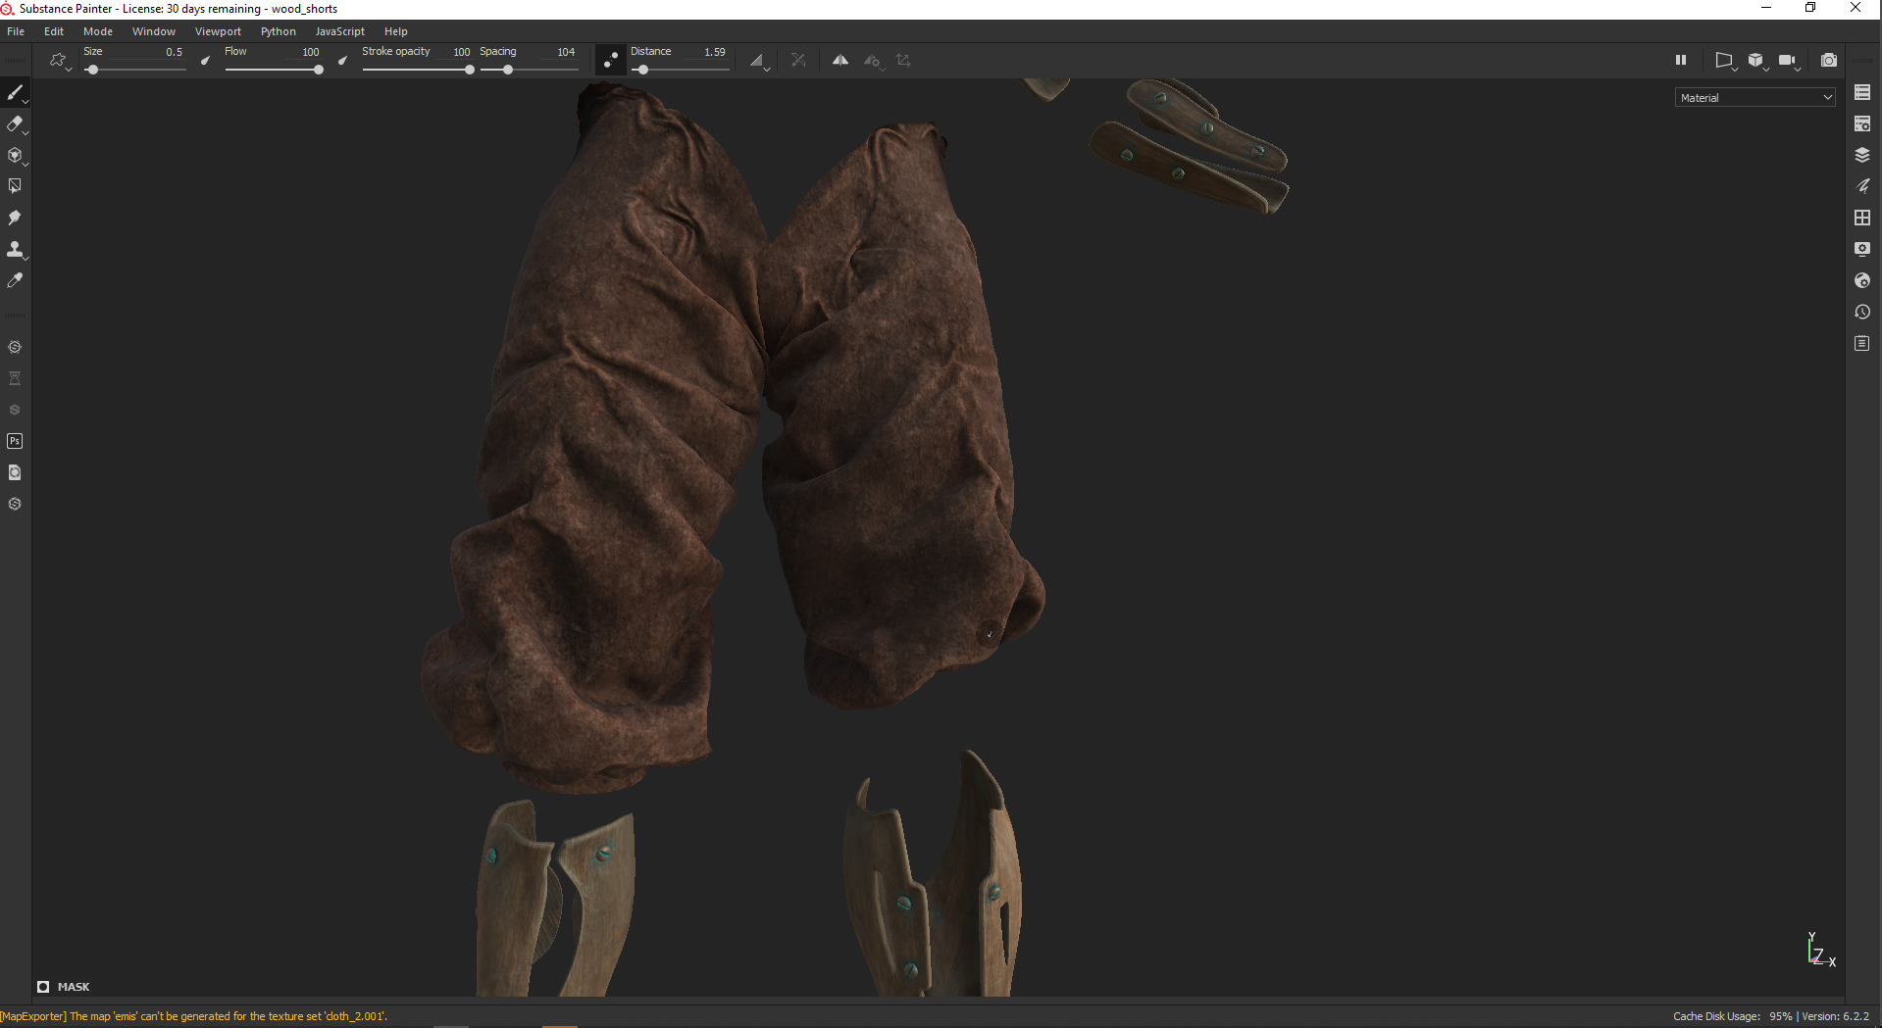1882x1028 pixels.
Task: Select the Smudge tool
Action: [15, 218]
